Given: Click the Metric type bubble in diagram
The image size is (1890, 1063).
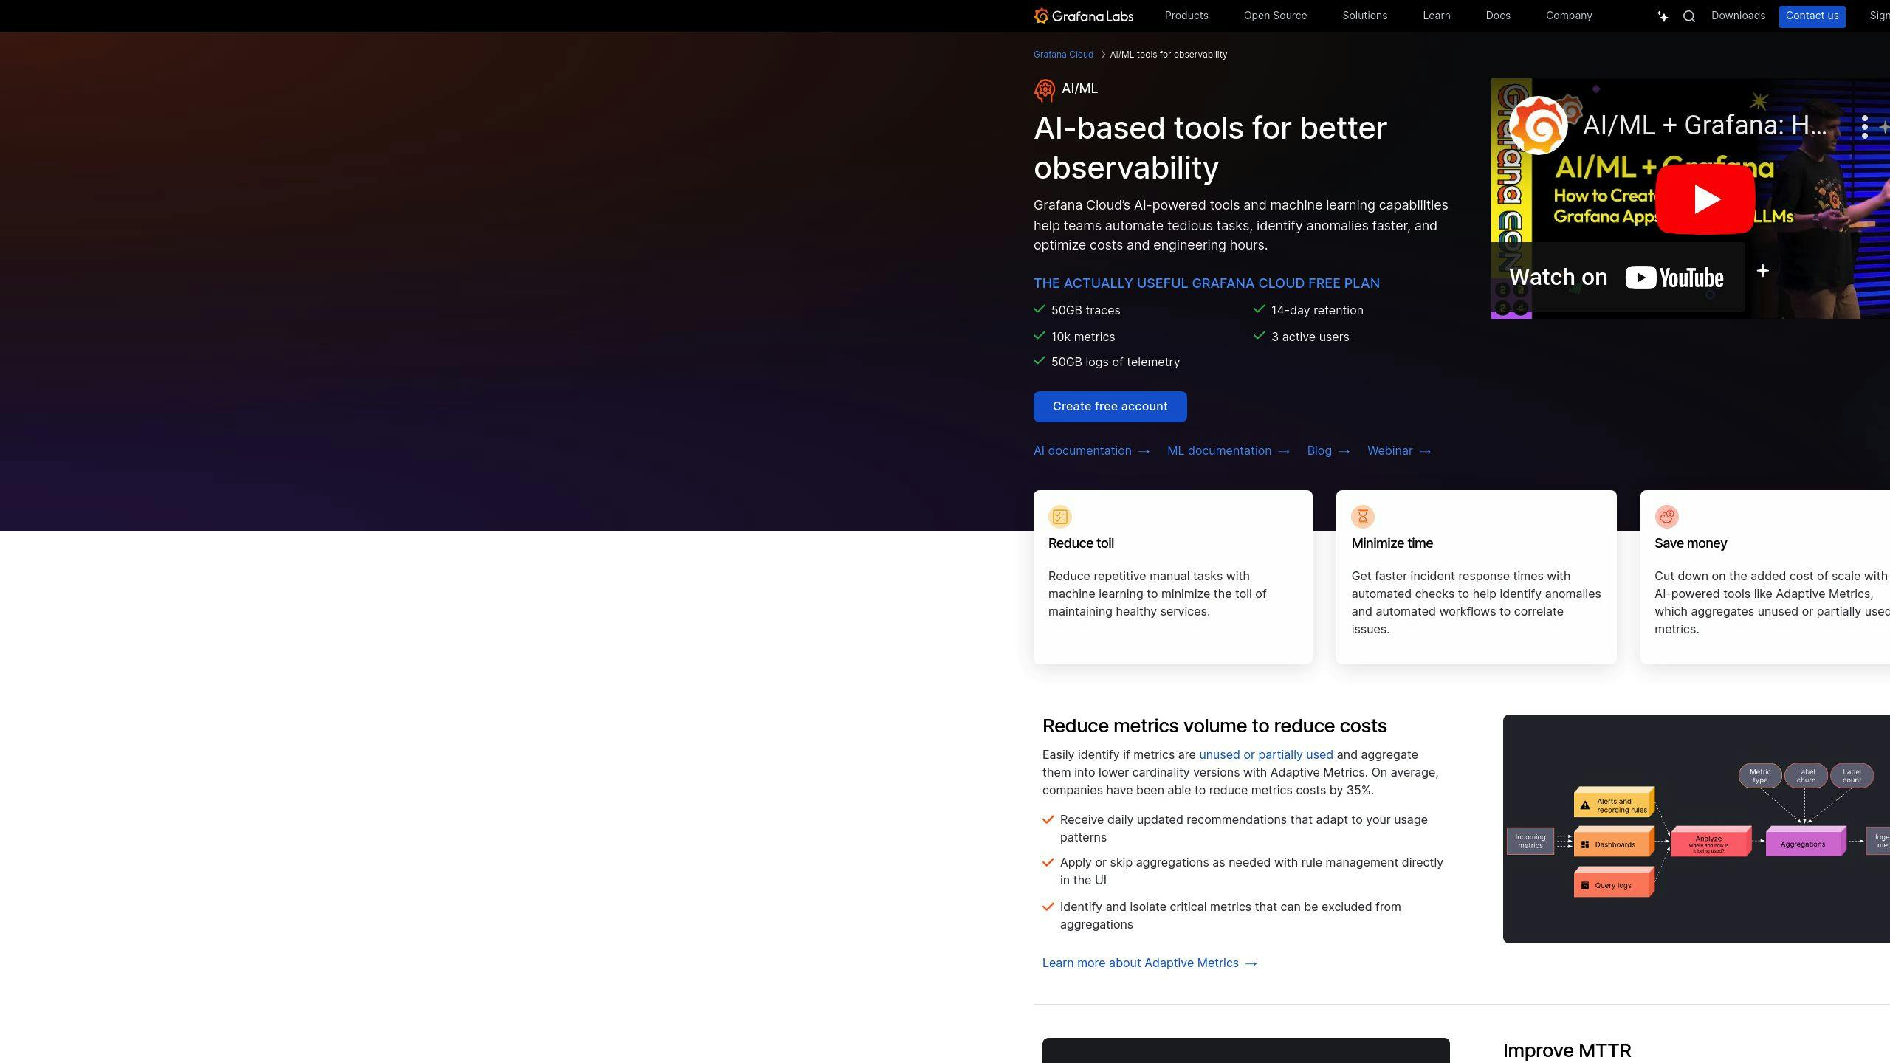Looking at the screenshot, I should click(1760, 776).
